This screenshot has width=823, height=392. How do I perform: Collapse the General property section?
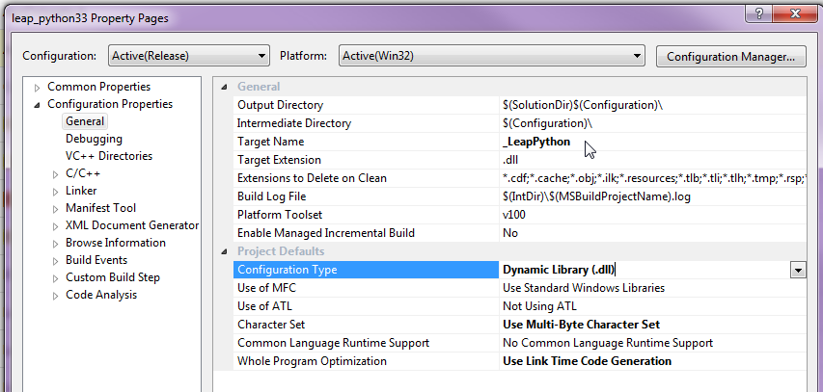[x=223, y=87]
